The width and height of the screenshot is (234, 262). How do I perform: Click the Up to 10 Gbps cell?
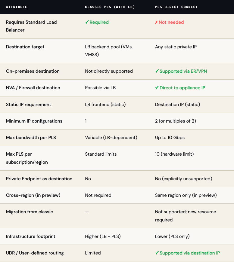[170, 138]
